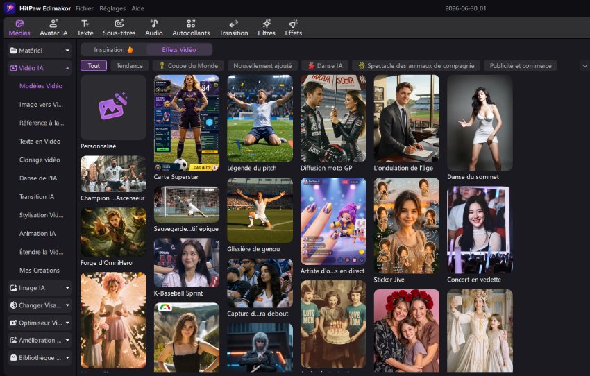
Task: Click the Personnalisé custom template icon
Action: (113, 107)
